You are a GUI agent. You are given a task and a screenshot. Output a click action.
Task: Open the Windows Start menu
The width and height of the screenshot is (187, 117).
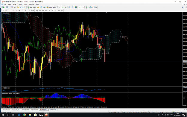[2, 115]
